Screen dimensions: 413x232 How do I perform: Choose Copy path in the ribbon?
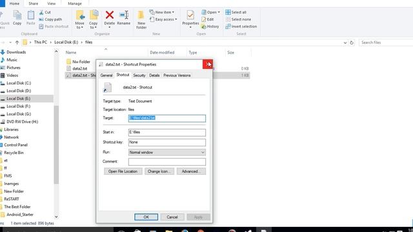point(50,19)
